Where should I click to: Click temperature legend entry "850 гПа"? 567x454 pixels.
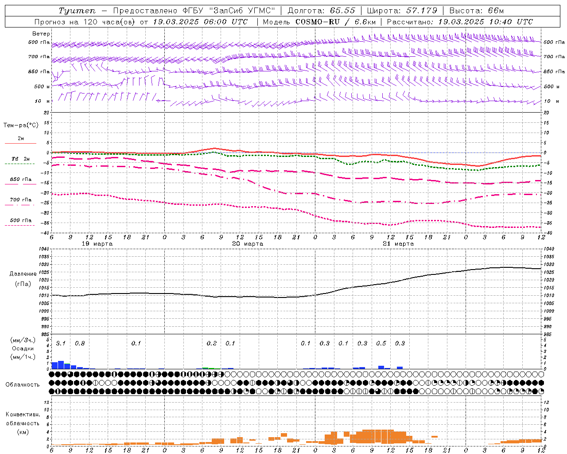pos(21,180)
